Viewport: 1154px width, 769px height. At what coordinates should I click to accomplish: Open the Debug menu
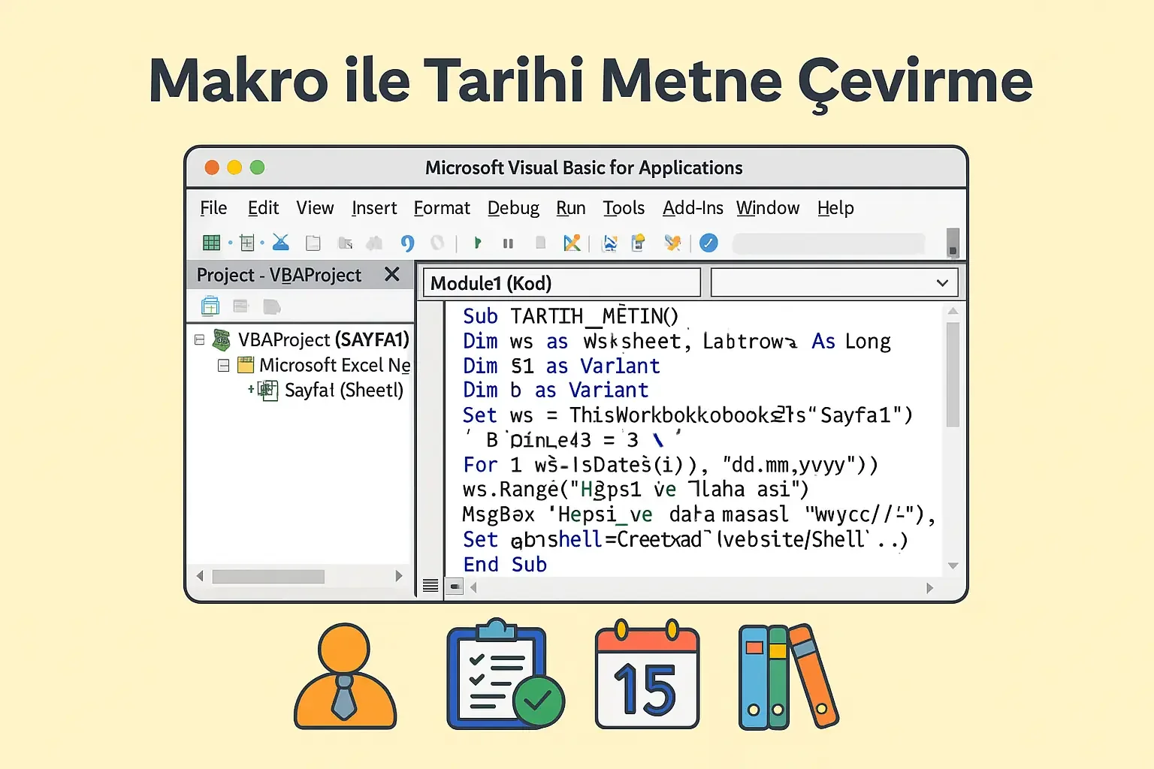click(x=513, y=208)
